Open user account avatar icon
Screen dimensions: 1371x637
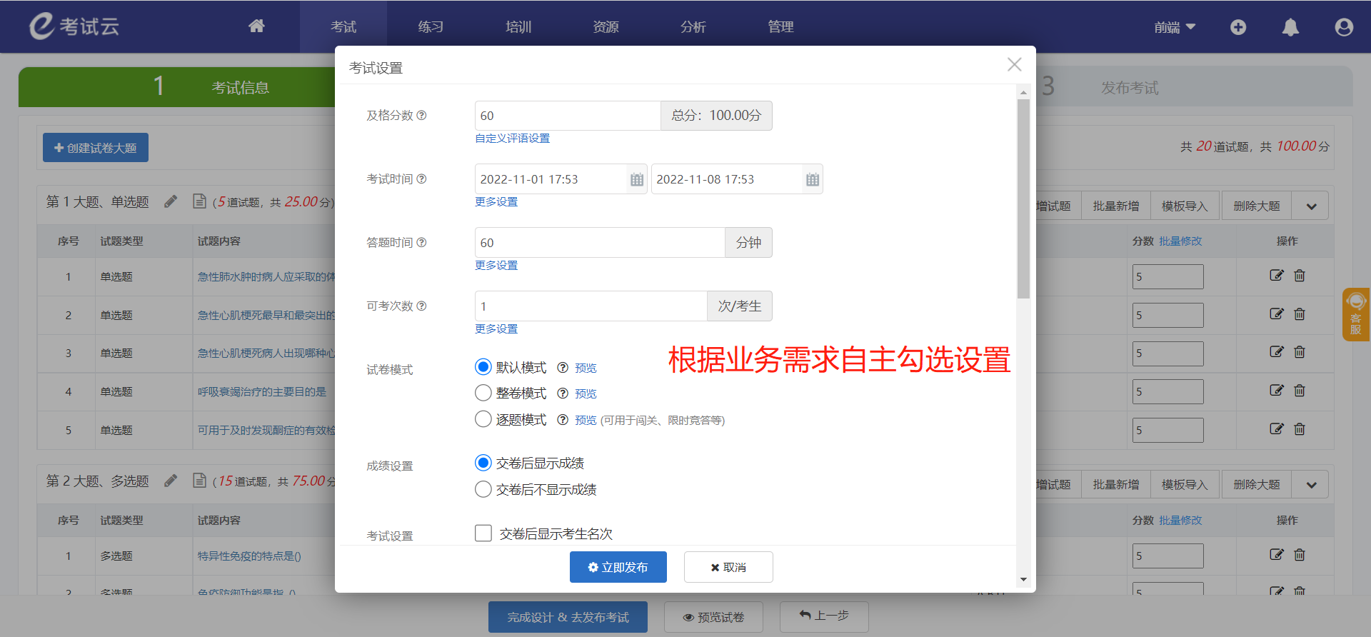pyautogui.click(x=1344, y=27)
